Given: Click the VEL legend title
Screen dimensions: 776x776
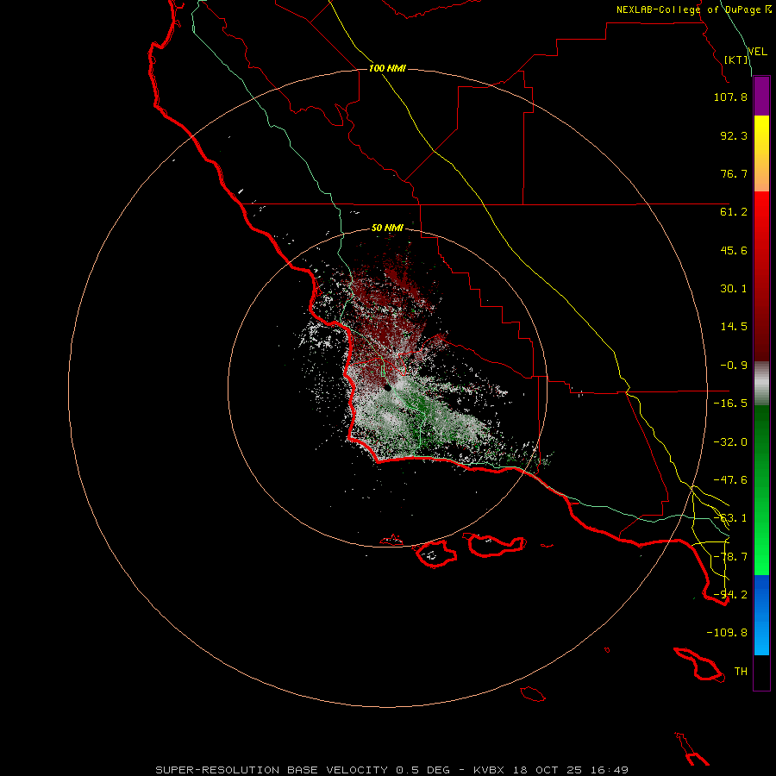Looking at the screenshot, I should tap(757, 52).
